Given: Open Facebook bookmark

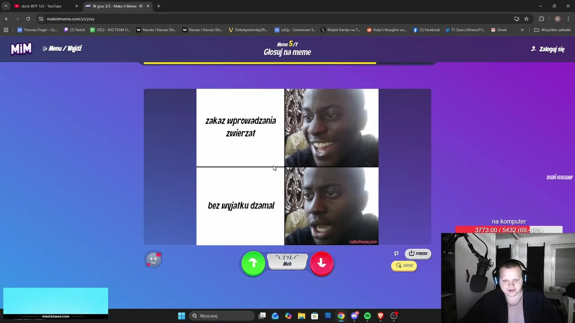Looking at the screenshot, I should tap(426, 30).
